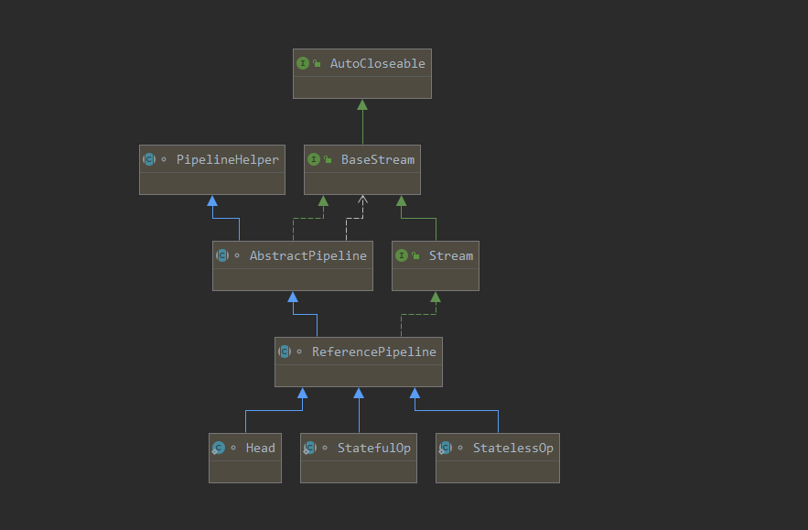Click the Head class icon

click(219, 448)
